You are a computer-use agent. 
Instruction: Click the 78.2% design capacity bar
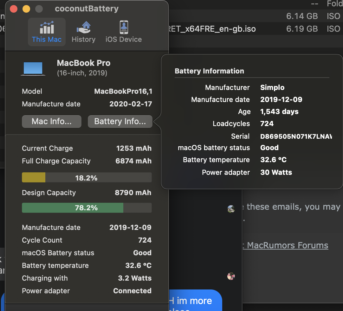(x=87, y=208)
